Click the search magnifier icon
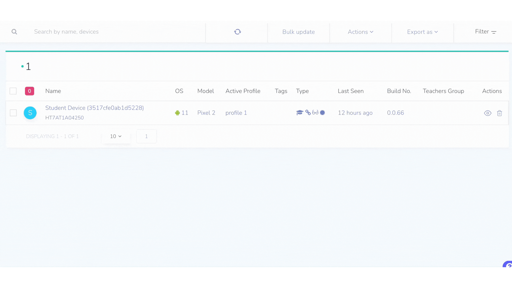Viewport: 512px width, 288px height. pos(14,32)
